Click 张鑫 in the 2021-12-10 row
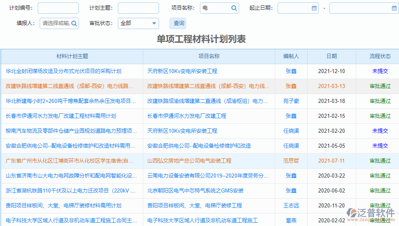 click(291, 71)
